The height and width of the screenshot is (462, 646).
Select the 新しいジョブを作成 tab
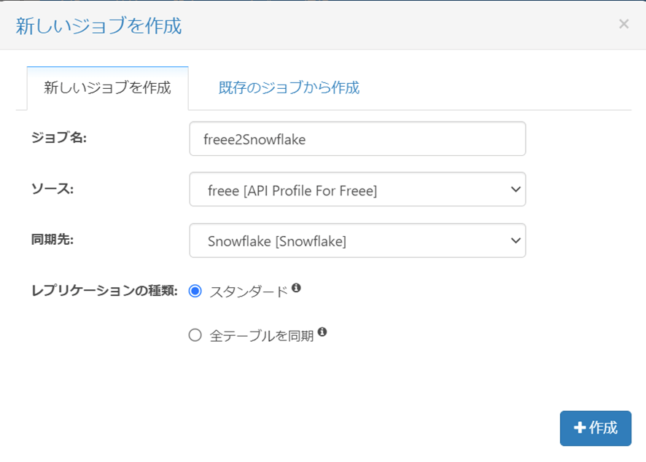(107, 88)
